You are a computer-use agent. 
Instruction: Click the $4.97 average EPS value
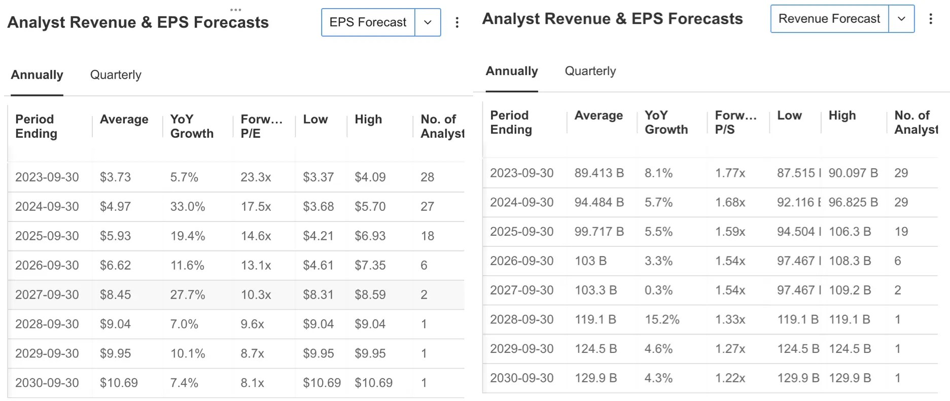point(115,206)
